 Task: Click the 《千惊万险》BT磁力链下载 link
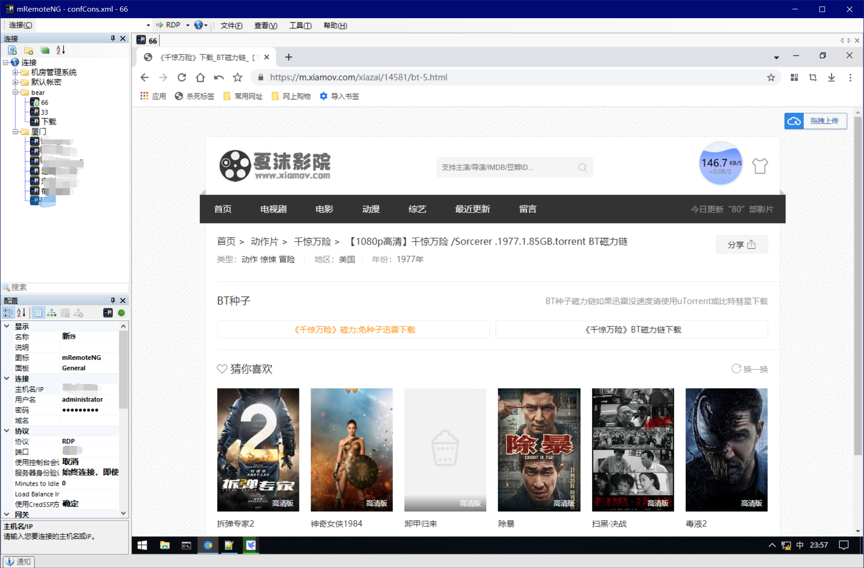(x=631, y=330)
